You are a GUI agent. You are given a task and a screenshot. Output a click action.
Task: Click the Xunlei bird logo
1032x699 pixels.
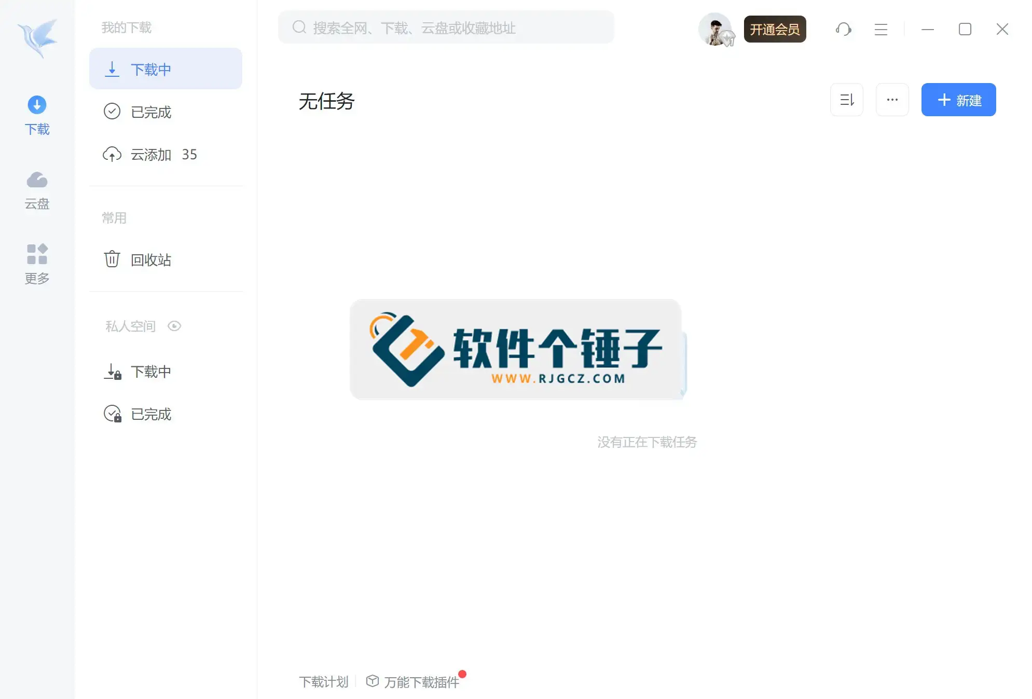pyautogui.click(x=37, y=38)
